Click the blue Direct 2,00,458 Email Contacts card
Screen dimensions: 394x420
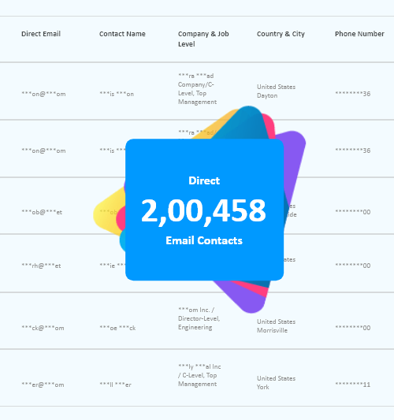pos(204,210)
